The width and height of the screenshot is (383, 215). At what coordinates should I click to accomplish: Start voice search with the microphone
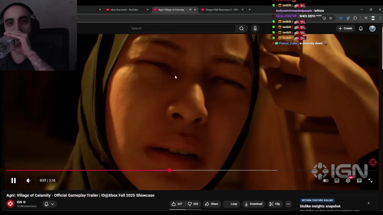pyautogui.click(x=255, y=28)
